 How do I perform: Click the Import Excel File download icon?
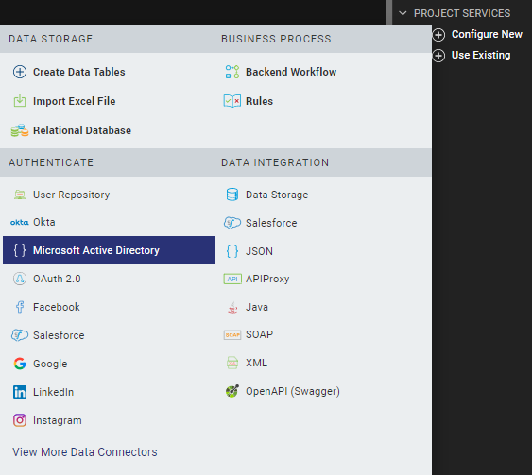[20, 101]
